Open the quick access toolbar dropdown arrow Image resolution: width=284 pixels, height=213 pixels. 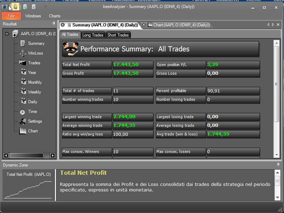[x=45, y=7]
